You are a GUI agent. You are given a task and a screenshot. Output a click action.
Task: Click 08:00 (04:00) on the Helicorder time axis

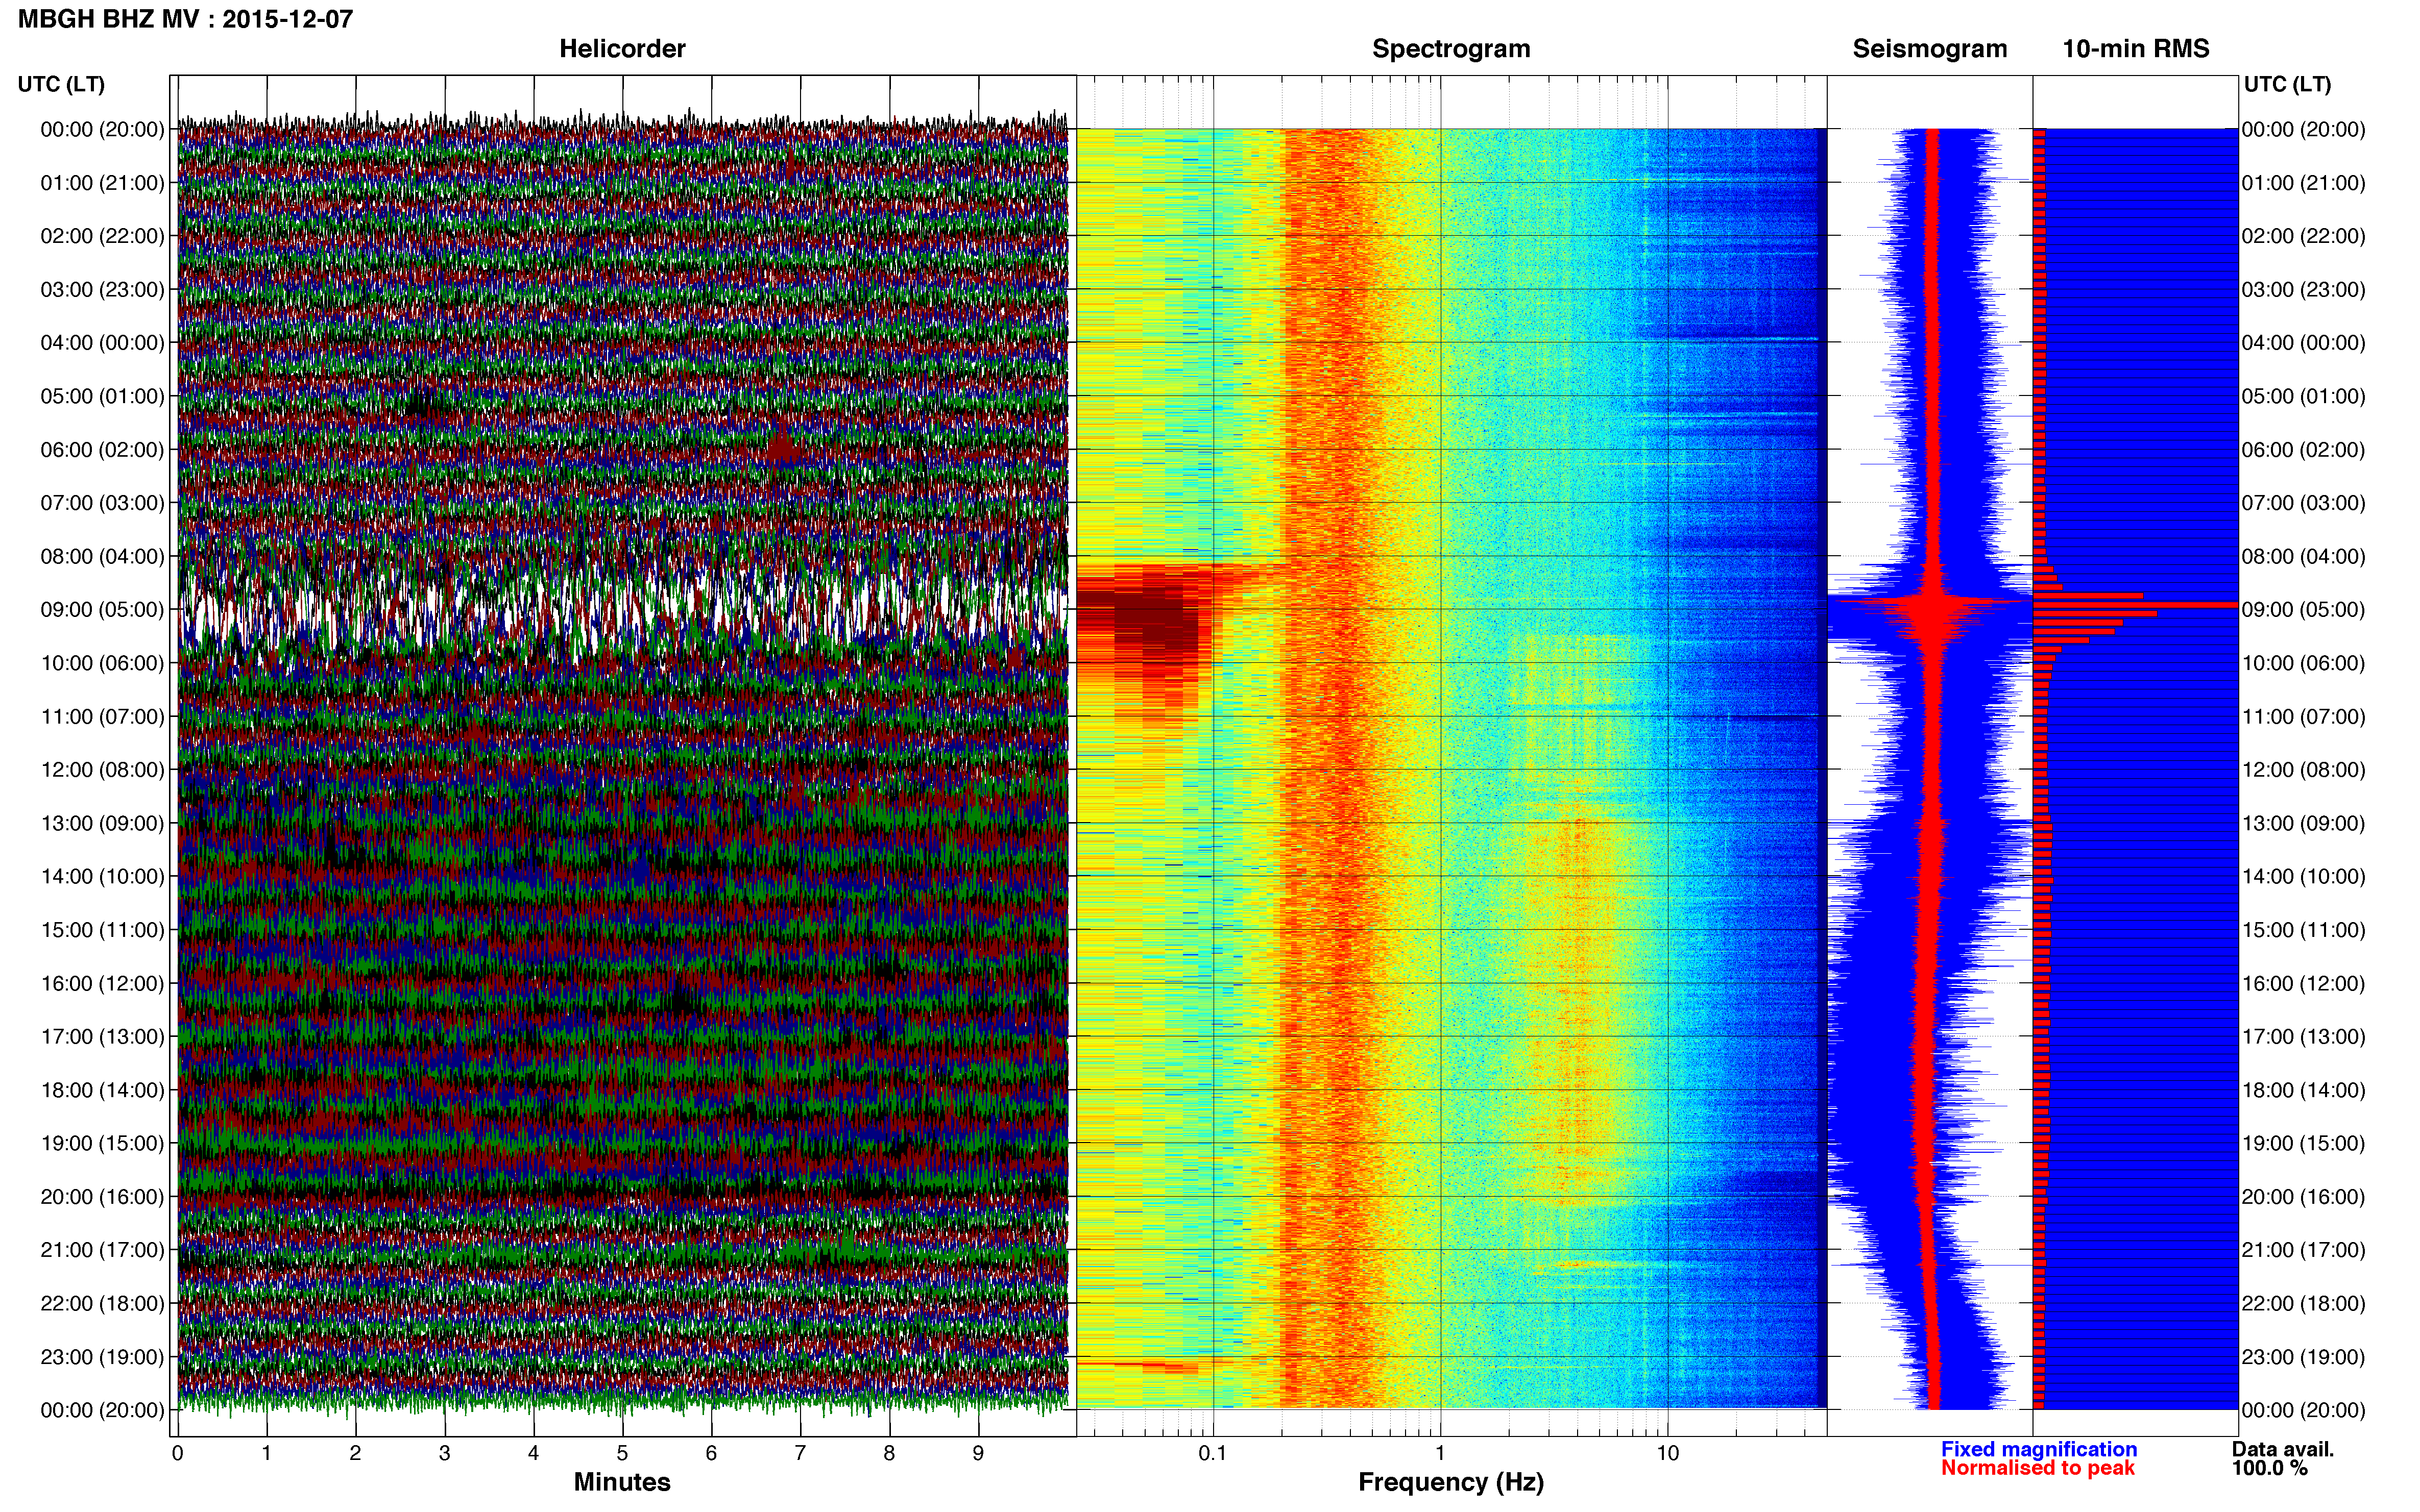[x=102, y=556]
